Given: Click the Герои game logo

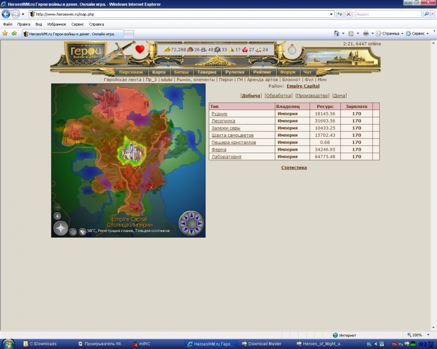Looking at the screenshot, I should pyautogui.click(x=85, y=52).
